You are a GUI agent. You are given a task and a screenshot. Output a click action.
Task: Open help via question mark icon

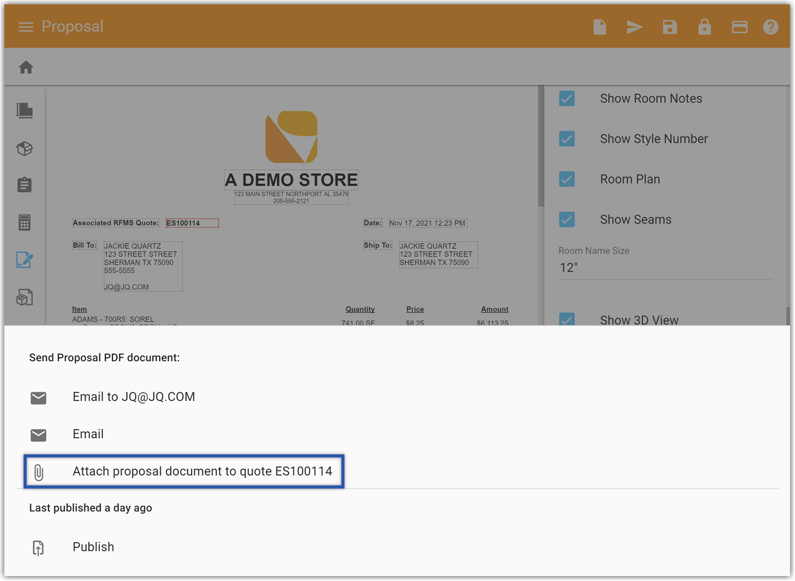771,27
